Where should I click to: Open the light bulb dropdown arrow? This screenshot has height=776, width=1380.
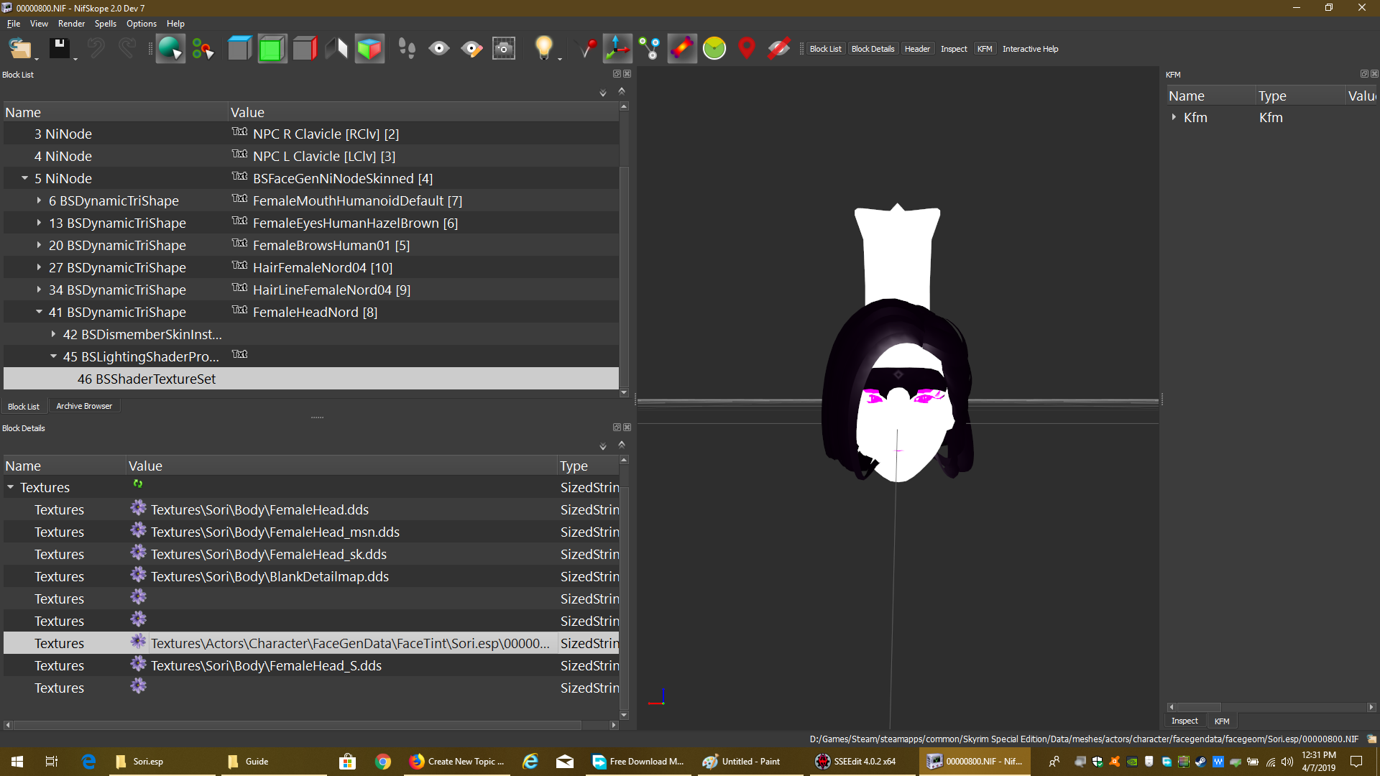coord(560,59)
